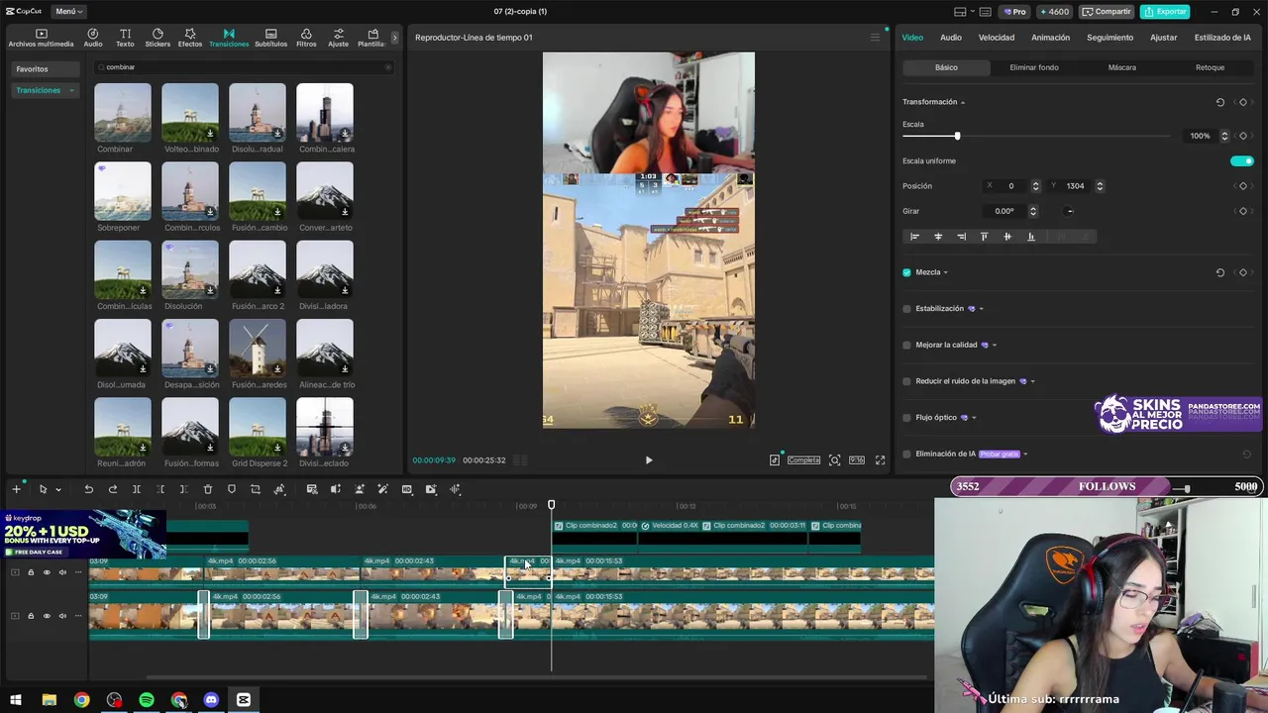Select the Sobreponer transition thumbnail
1268x713 pixels.
click(x=123, y=191)
